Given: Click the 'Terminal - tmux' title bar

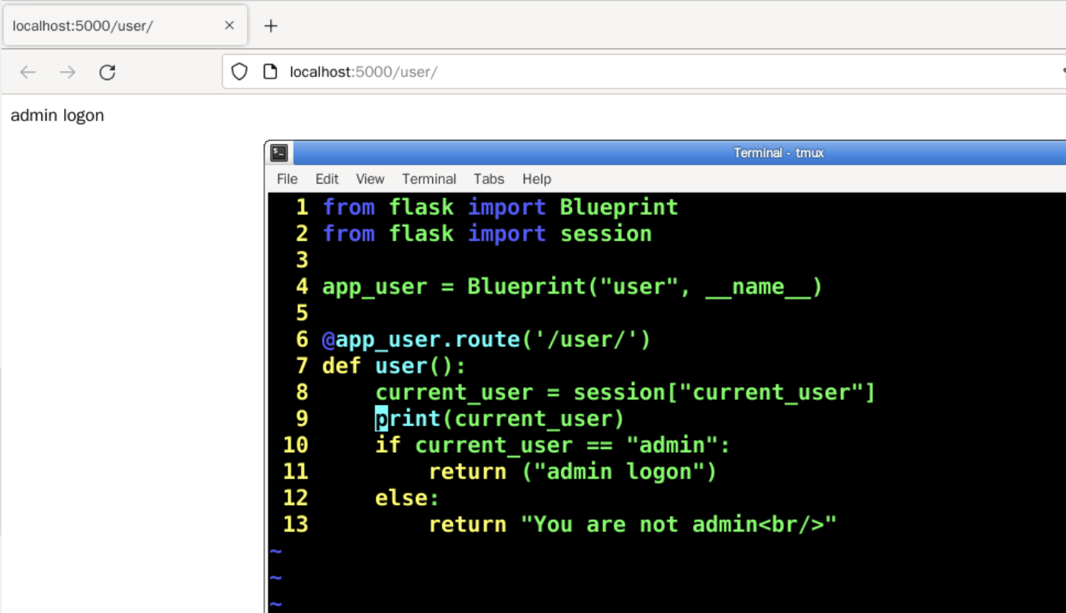Looking at the screenshot, I should pos(779,152).
